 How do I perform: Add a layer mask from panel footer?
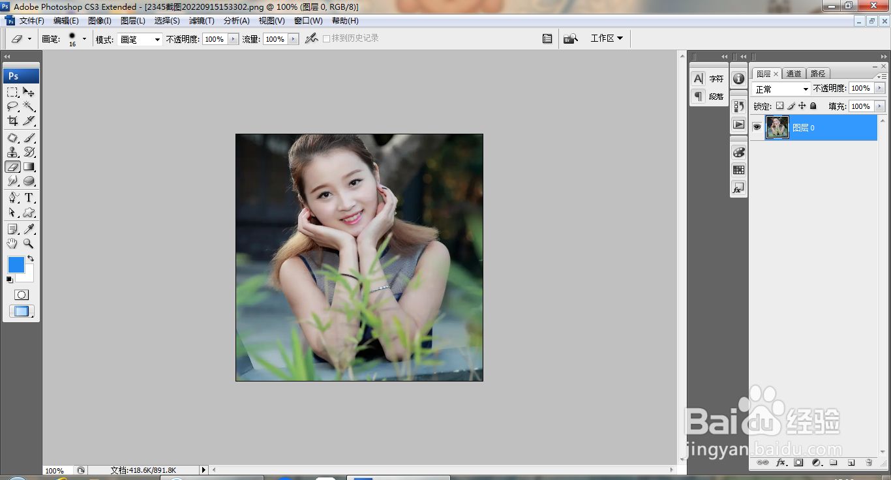pyautogui.click(x=798, y=462)
